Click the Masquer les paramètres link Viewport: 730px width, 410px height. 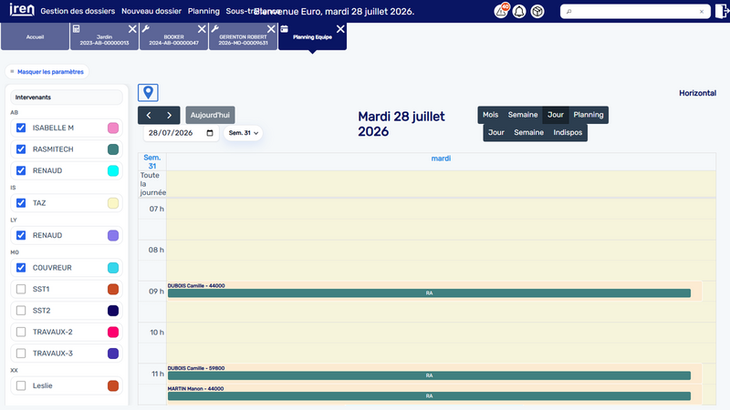click(47, 72)
